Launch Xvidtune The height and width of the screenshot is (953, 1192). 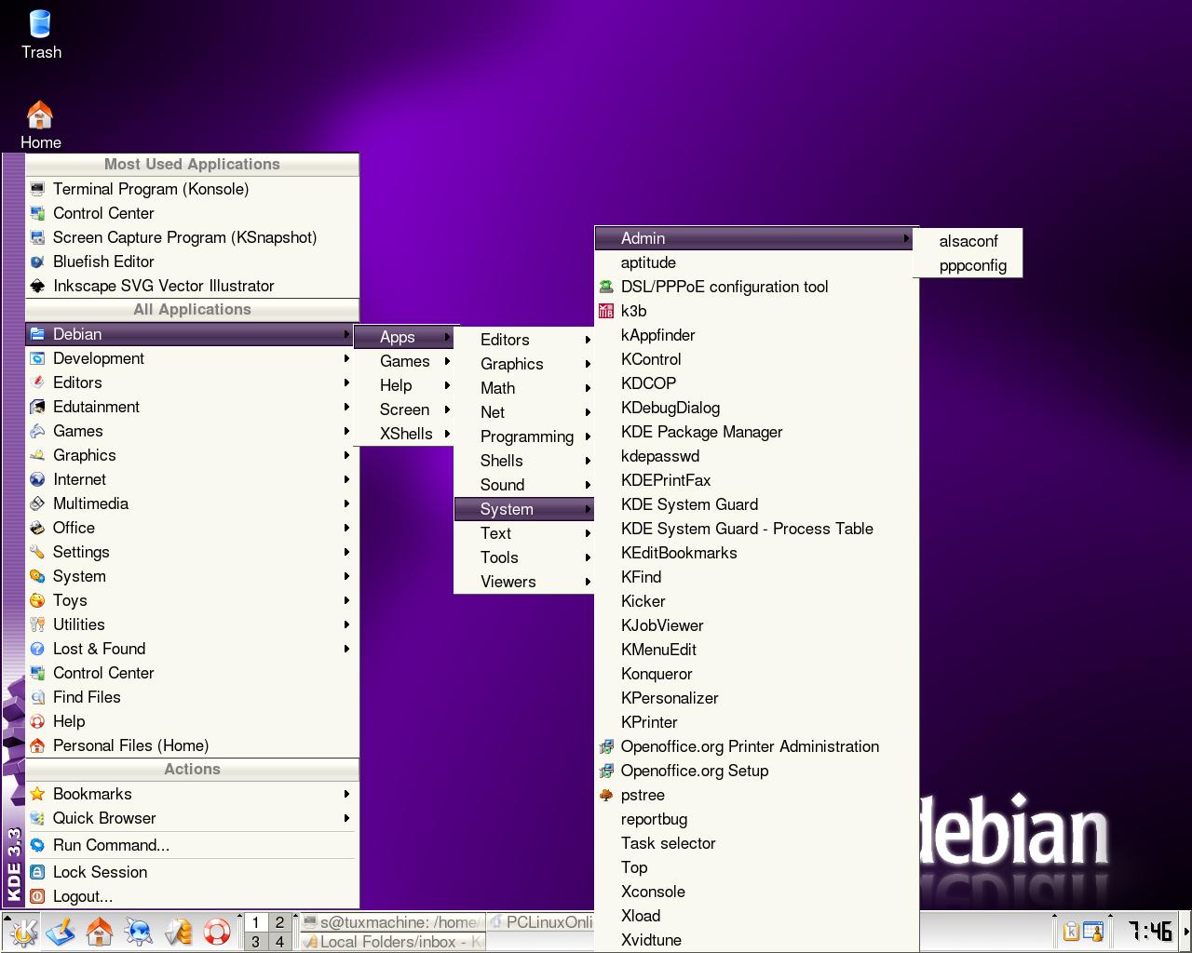point(756,940)
